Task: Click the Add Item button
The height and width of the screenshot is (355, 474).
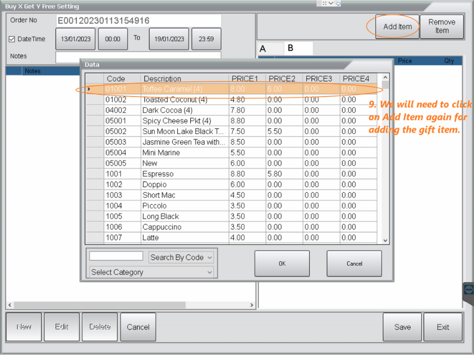Action: 397,27
